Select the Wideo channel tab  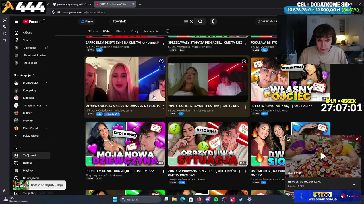point(107,31)
